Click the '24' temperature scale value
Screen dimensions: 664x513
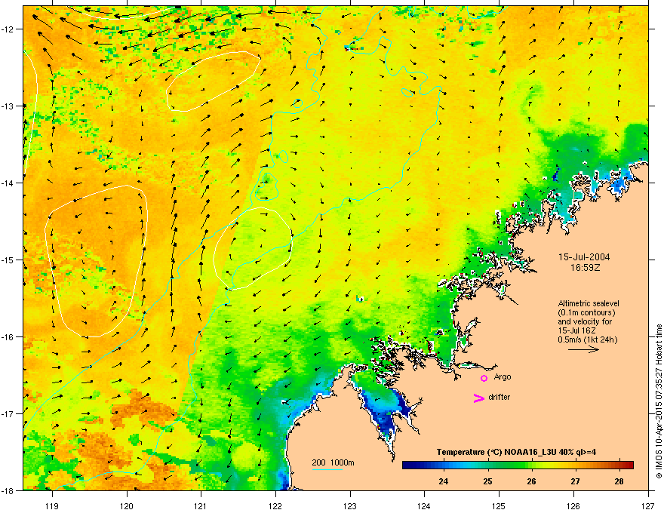444,481
